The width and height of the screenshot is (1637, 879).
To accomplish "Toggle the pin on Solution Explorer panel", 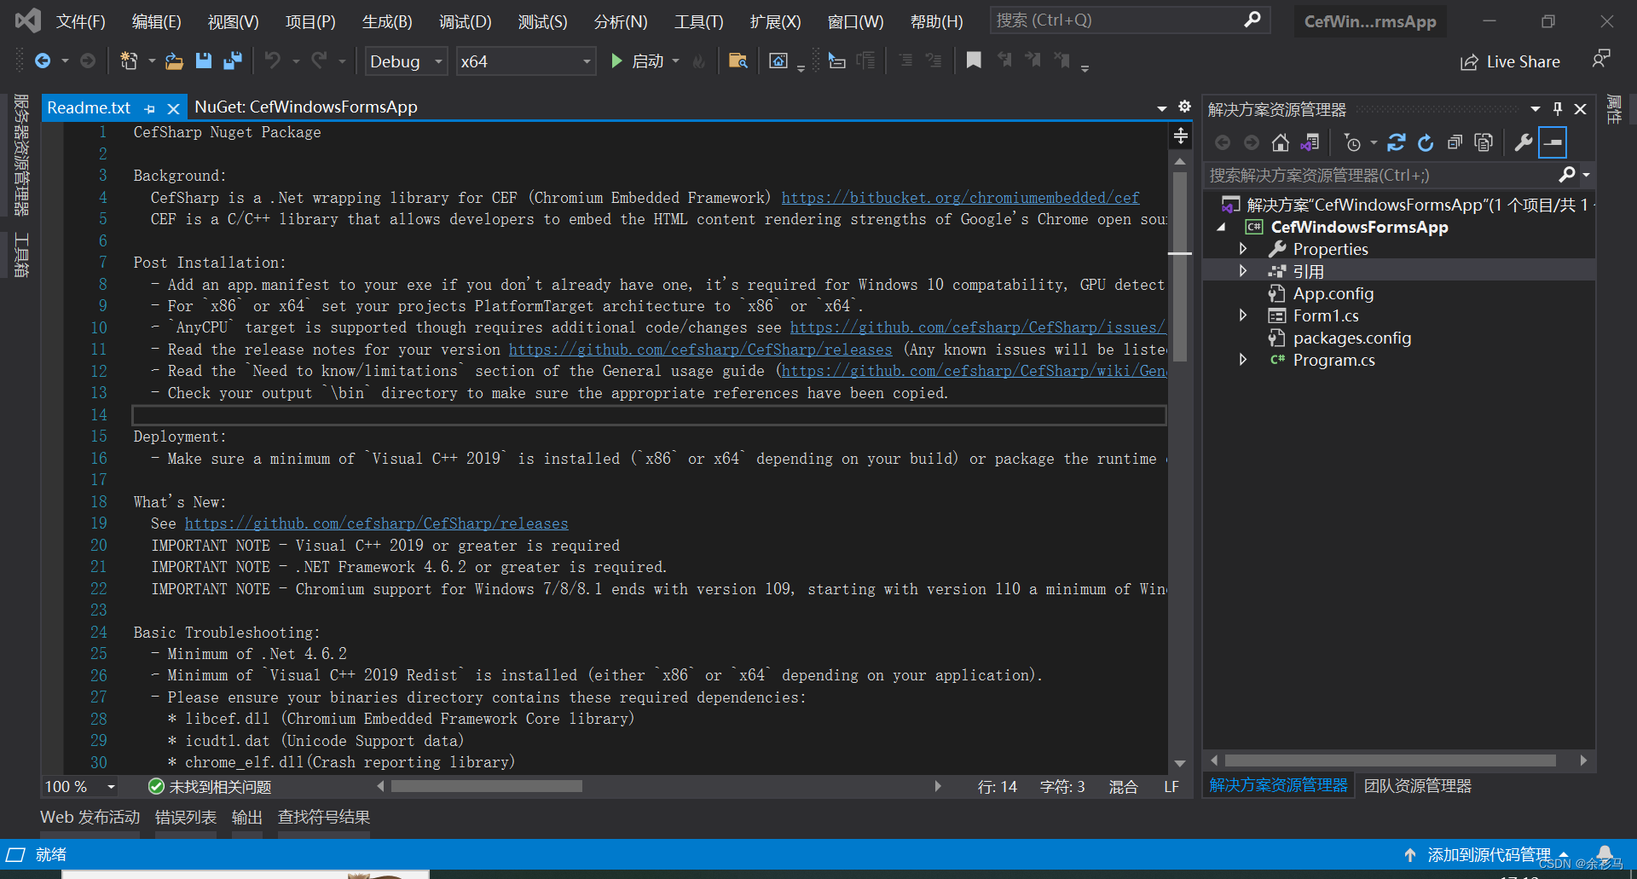I will [1558, 109].
